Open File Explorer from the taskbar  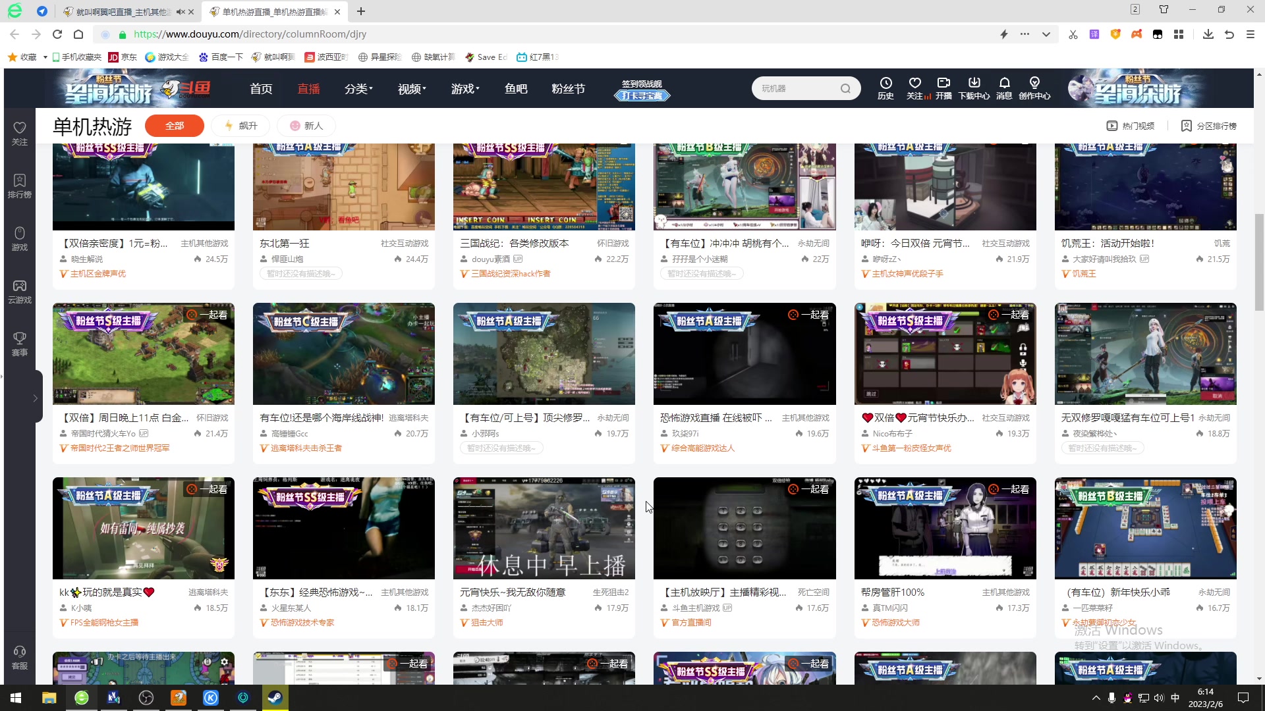(49, 698)
